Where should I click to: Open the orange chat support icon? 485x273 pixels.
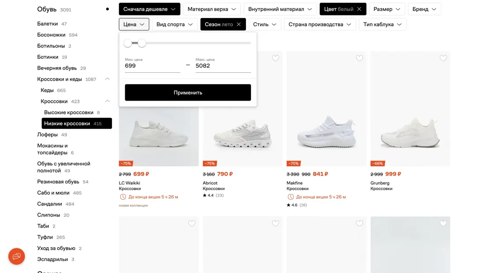[x=17, y=256]
